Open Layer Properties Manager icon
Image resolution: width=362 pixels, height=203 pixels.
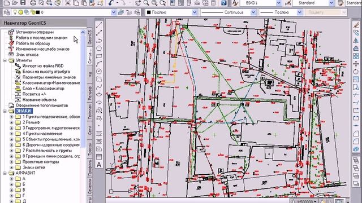(7, 12)
